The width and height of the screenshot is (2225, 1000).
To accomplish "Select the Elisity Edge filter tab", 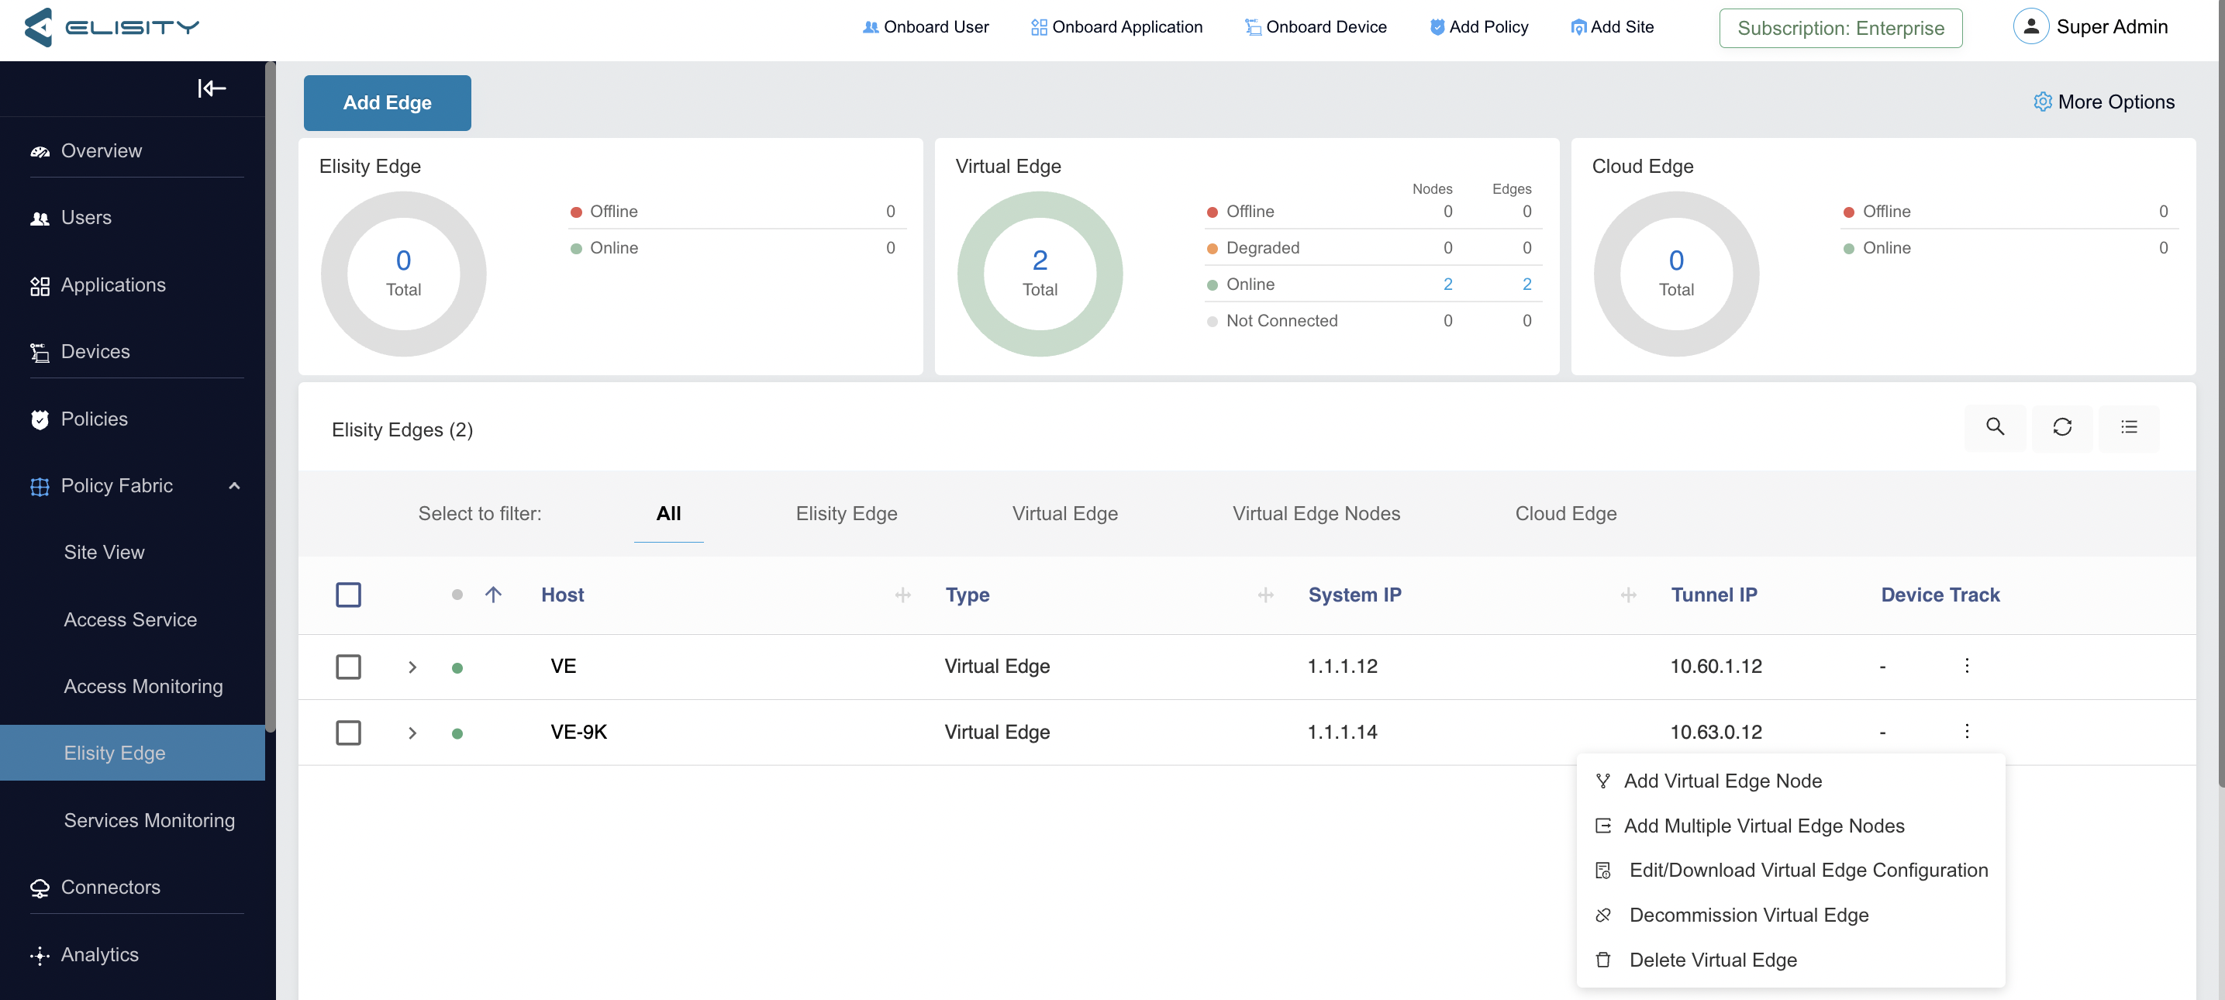I will (847, 514).
